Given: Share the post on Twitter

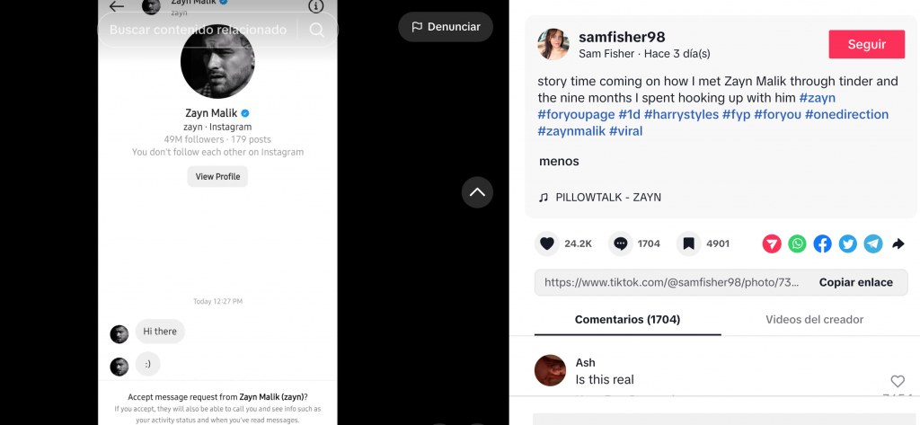Looking at the screenshot, I should pyautogui.click(x=847, y=243).
